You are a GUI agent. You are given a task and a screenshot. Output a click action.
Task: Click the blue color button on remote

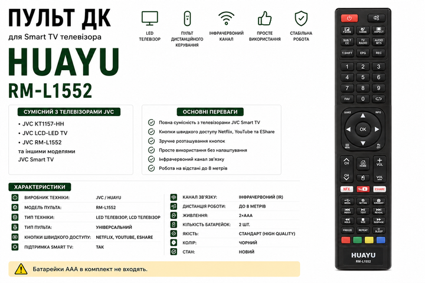pyautogui.click(x=381, y=240)
